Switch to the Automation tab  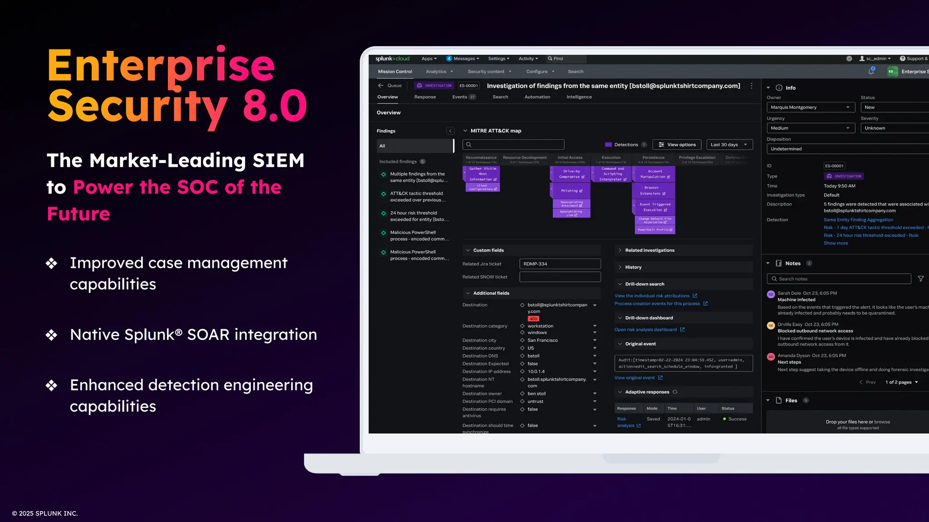pos(537,97)
